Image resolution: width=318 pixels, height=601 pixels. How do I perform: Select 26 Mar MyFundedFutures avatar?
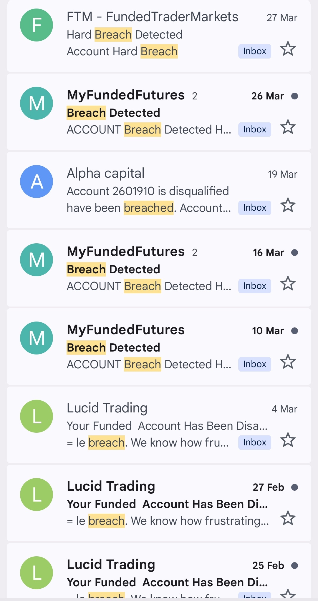pyautogui.click(x=37, y=103)
